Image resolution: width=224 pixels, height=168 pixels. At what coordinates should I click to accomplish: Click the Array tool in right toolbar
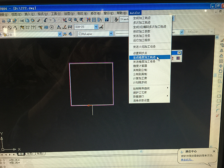click(221, 61)
